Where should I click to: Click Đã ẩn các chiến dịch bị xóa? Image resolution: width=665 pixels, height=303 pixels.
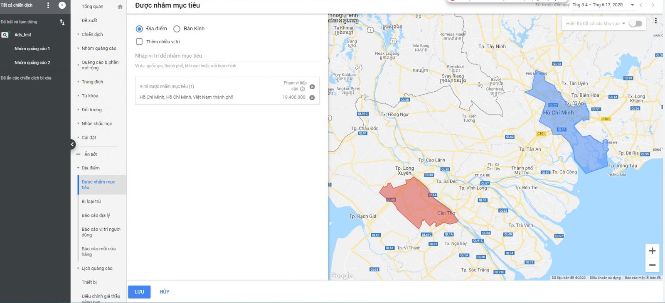coord(26,78)
